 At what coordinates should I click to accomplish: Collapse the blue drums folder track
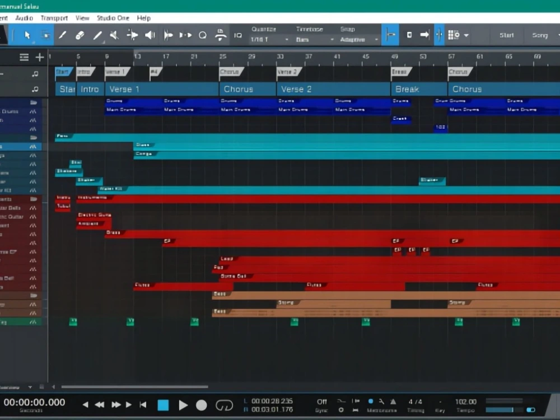(x=34, y=102)
